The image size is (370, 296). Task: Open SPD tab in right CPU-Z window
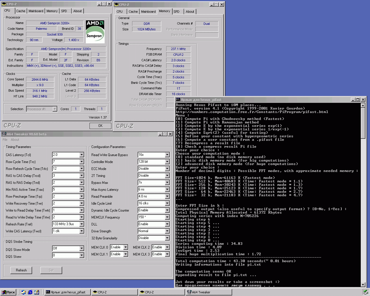[176, 12]
